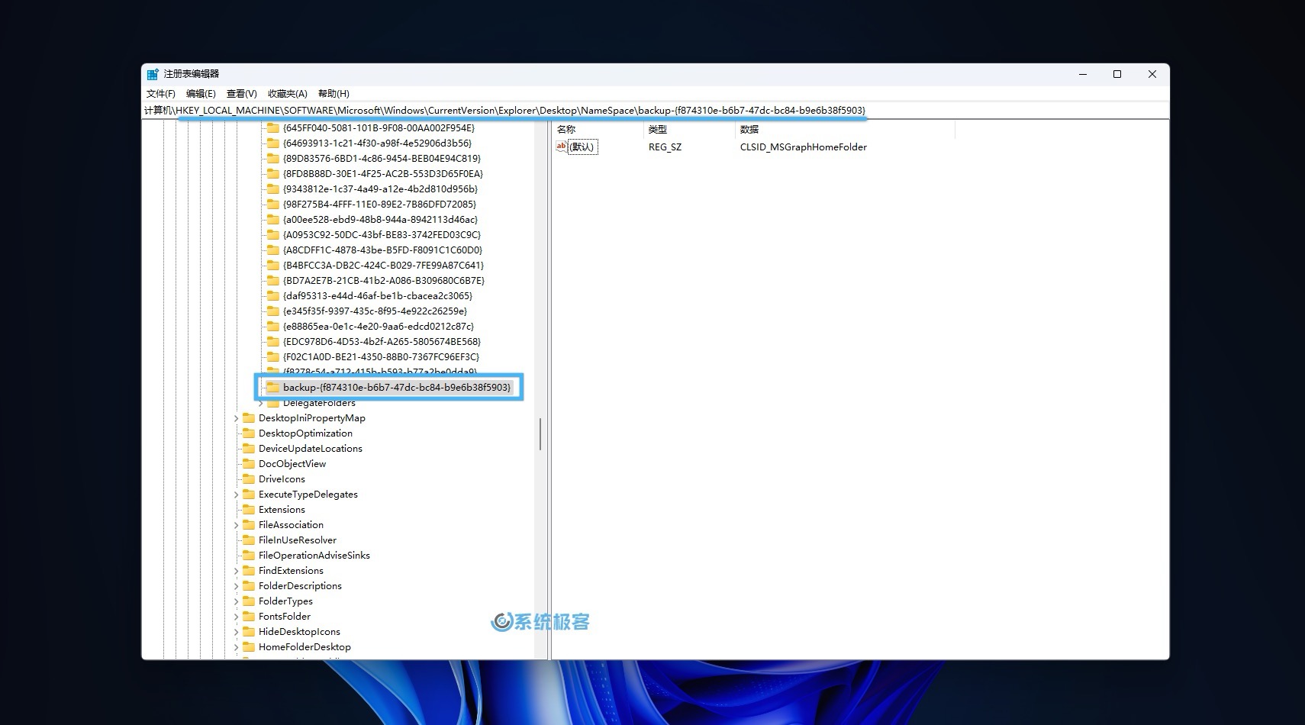Expand the FolderTypes key

coord(237,601)
